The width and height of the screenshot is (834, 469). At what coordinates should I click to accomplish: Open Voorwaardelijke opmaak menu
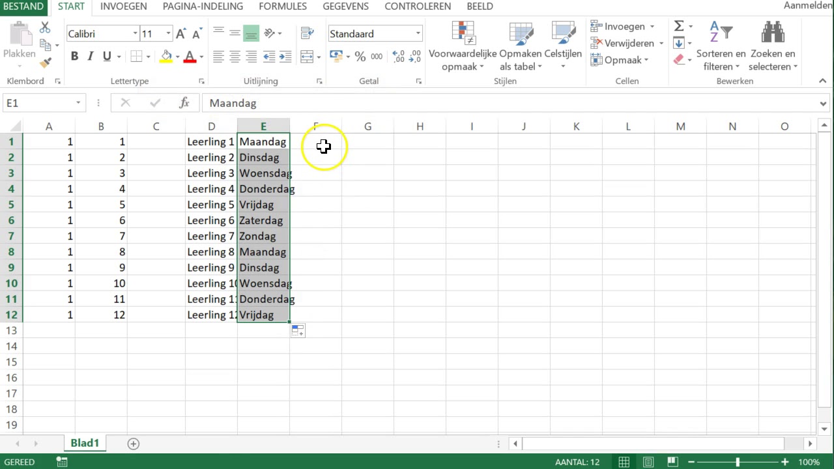tap(463, 46)
